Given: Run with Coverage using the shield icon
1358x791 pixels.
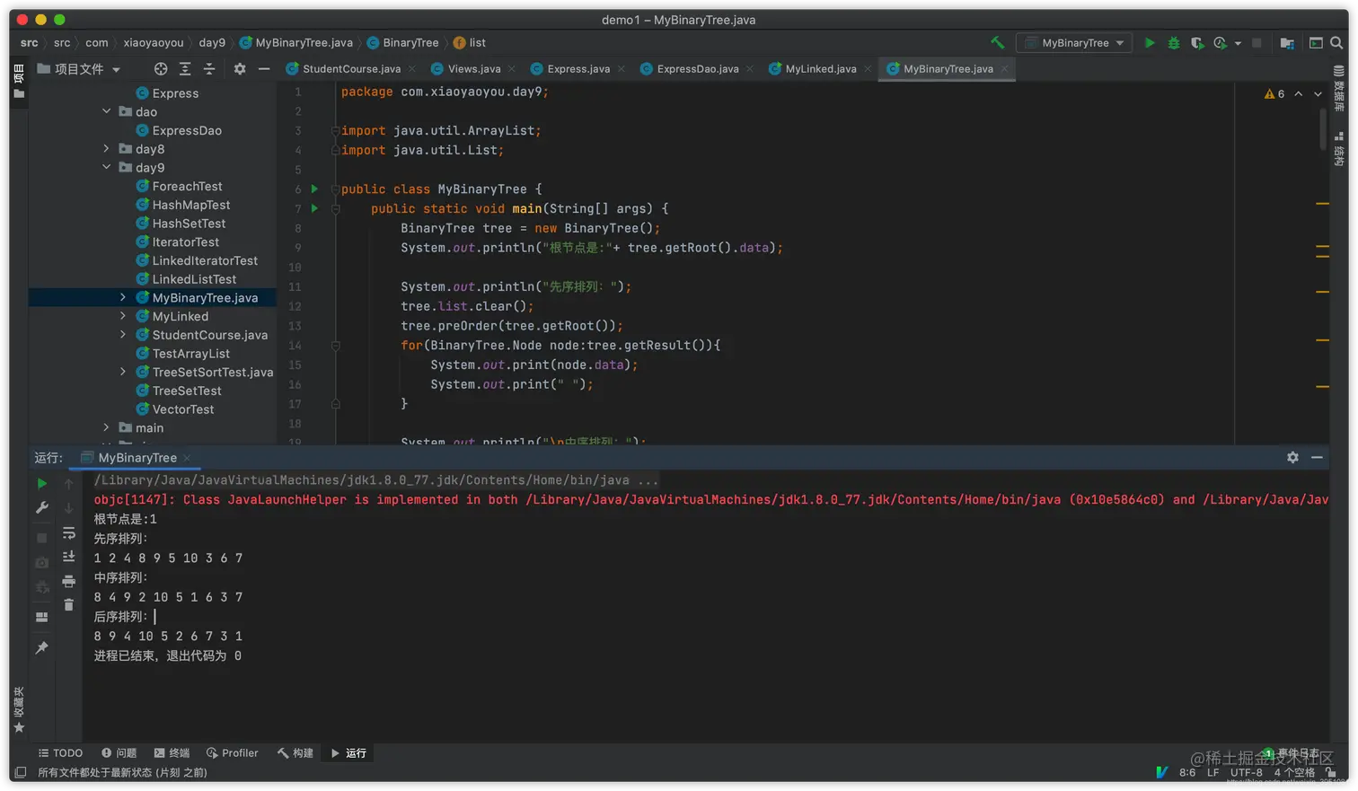Looking at the screenshot, I should coord(1197,42).
